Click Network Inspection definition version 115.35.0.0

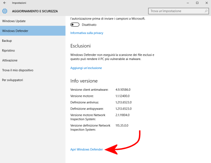coord(122,125)
